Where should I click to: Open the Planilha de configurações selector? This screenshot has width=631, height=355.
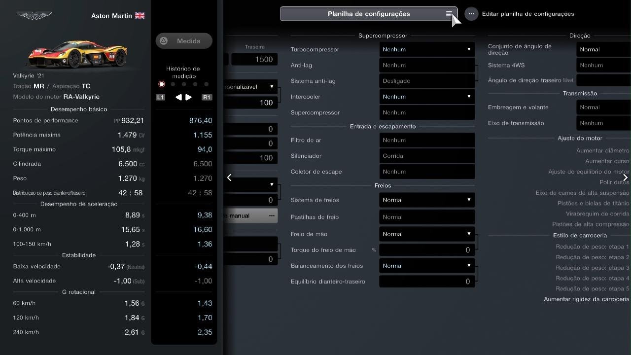pyautogui.click(x=369, y=14)
